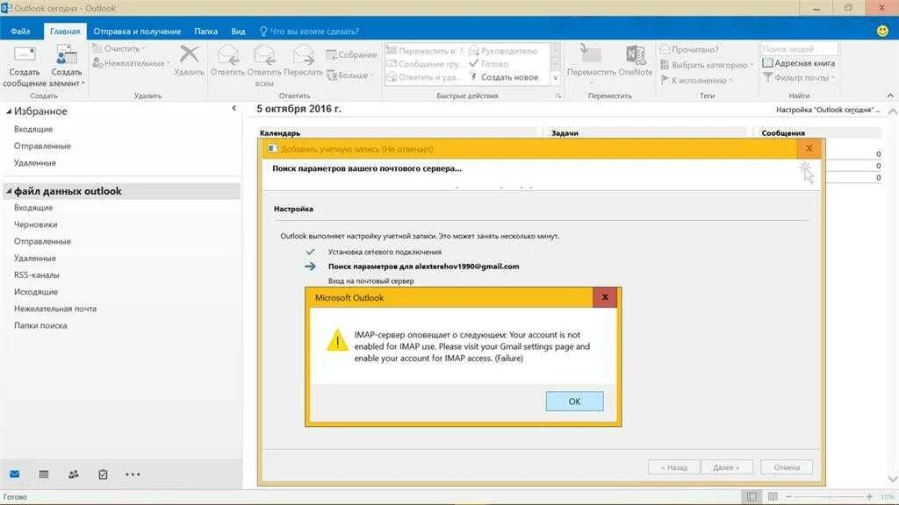Open Отправленные under Избранное

[x=42, y=146]
